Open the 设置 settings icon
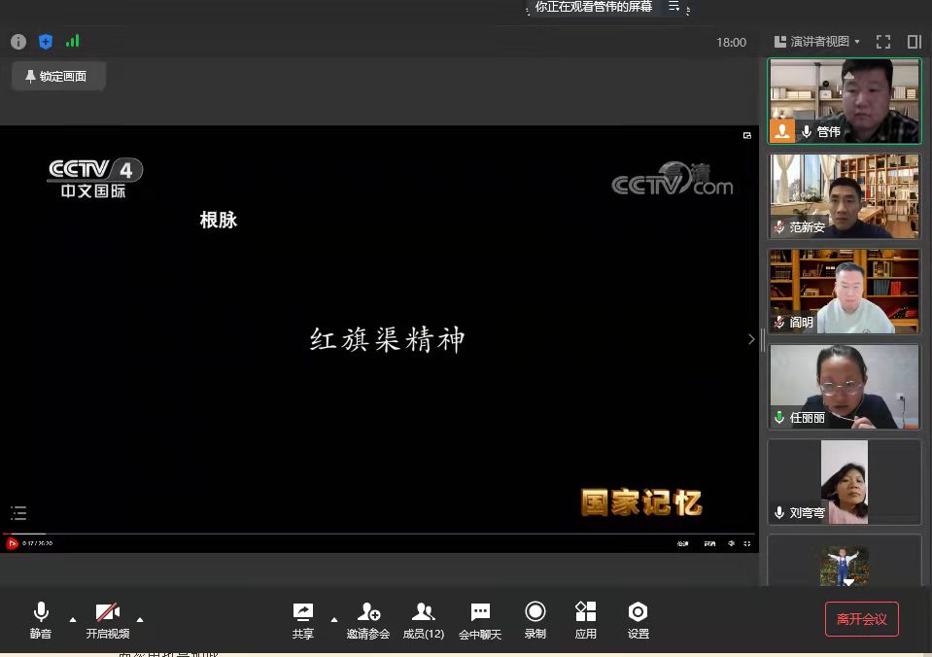Image resolution: width=932 pixels, height=657 pixels. click(x=638, y=619)
